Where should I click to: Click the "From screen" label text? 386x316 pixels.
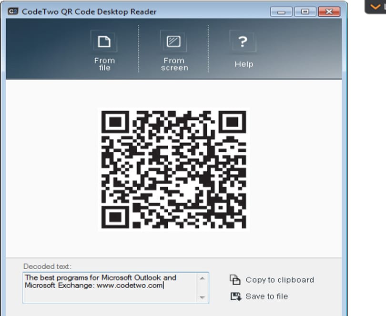pos(174,64)
